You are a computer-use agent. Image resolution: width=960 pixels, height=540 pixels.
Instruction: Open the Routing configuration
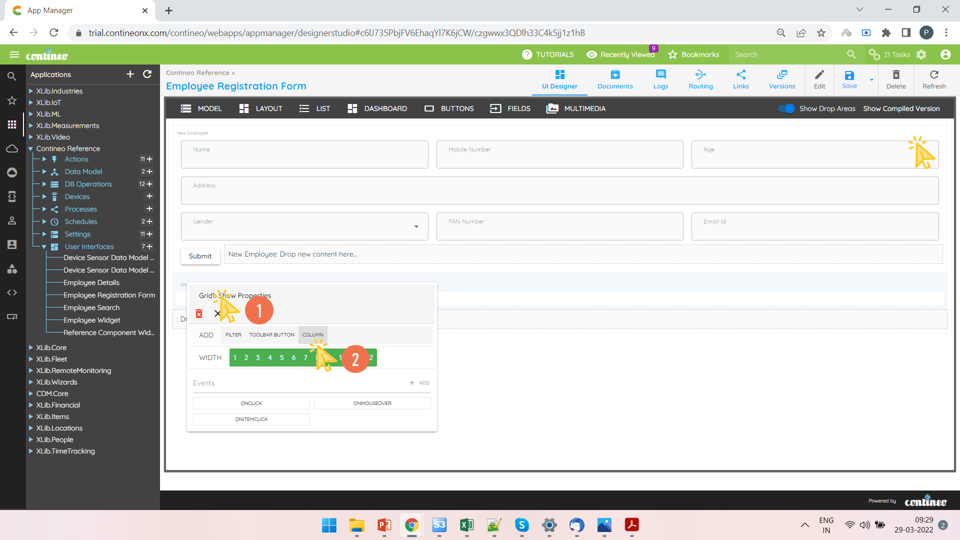(x=700, y=79)
